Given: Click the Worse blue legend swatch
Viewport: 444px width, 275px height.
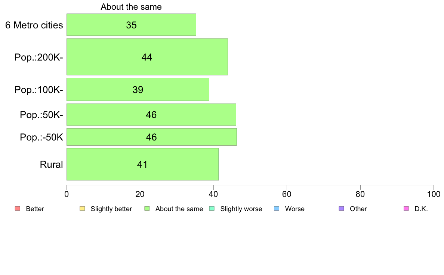Looking at the screenshot, I should (x=277, y=209).
